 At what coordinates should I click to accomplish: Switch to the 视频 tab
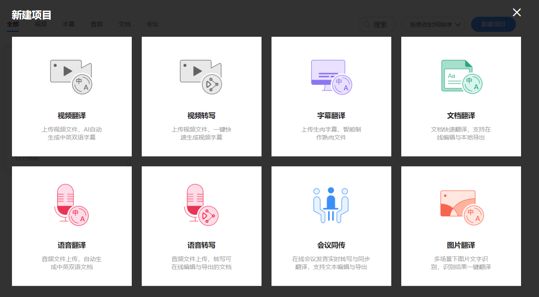(x=41, y=24)
